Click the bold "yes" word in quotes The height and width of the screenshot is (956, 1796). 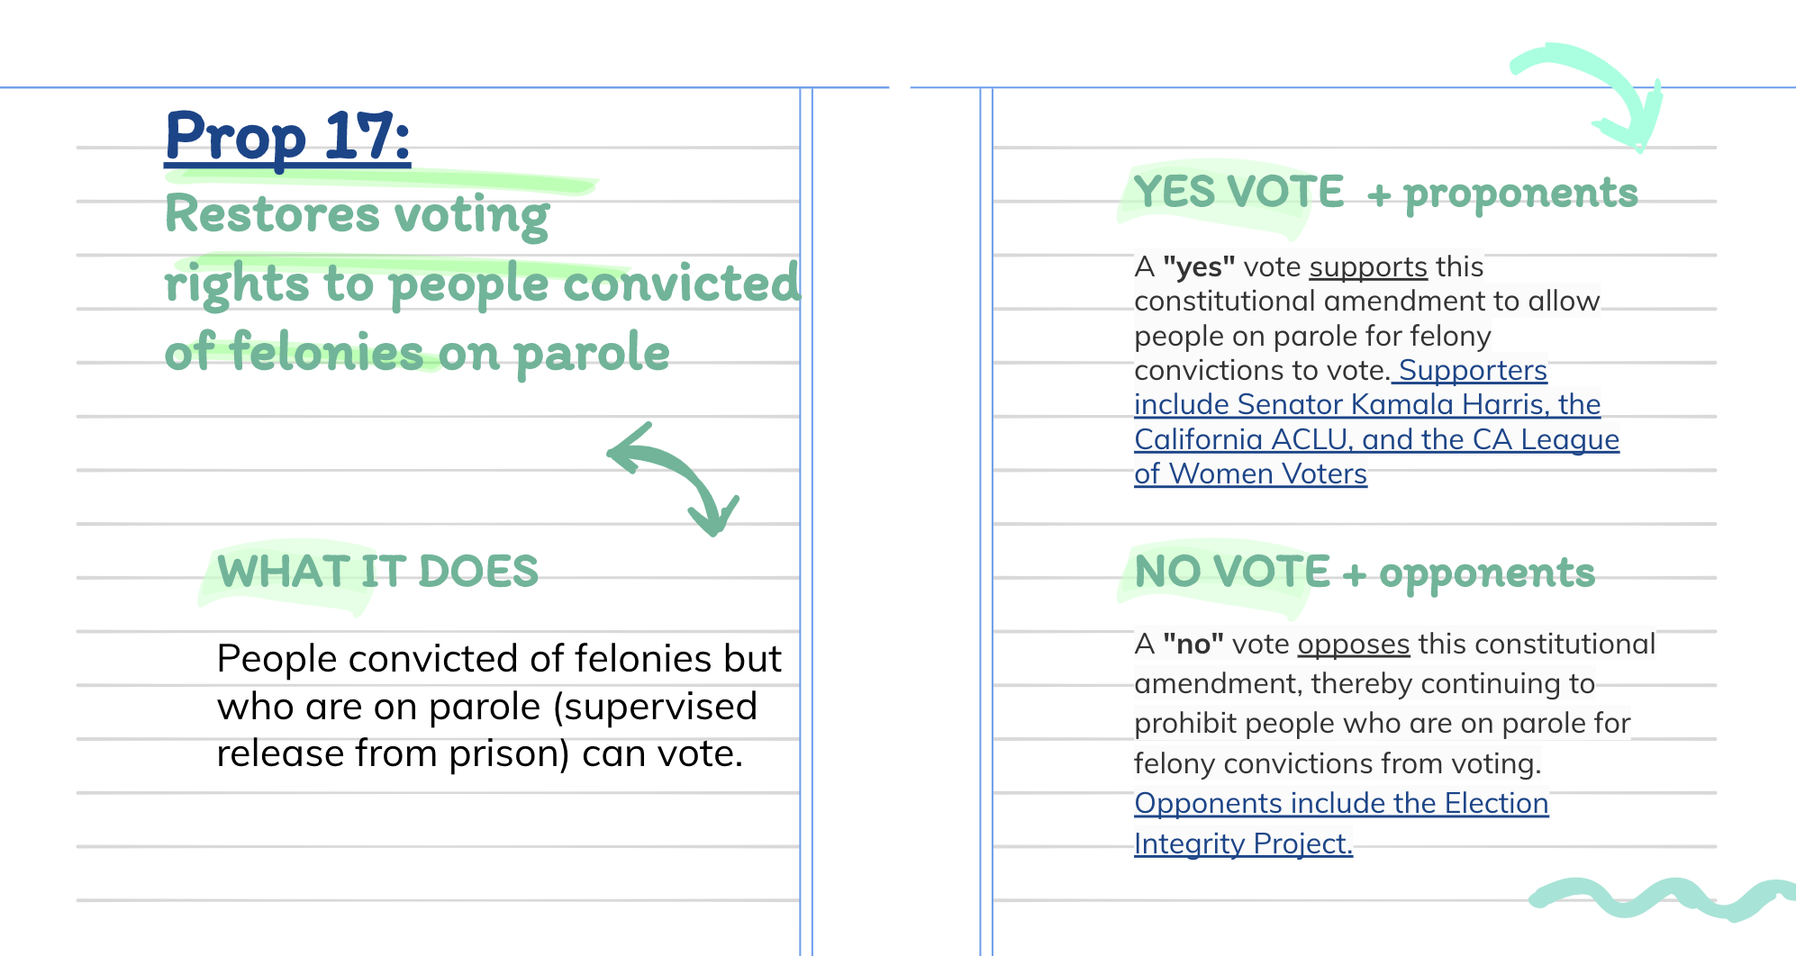tap(1198, 267)
